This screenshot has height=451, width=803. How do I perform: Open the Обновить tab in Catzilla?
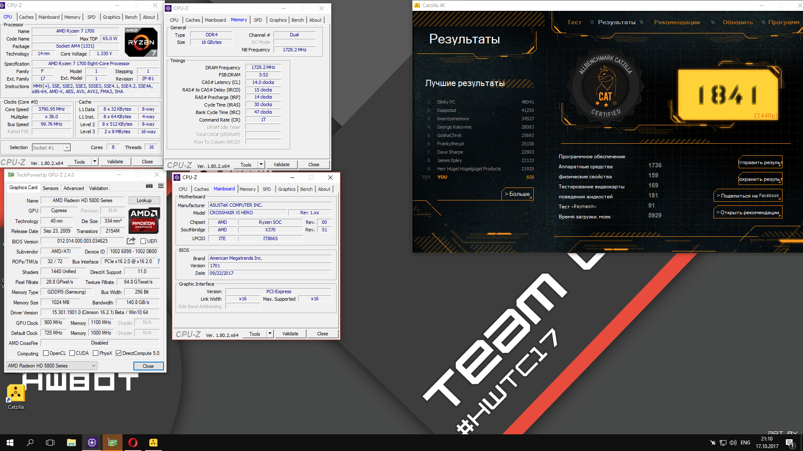click(x=738, y=22)
